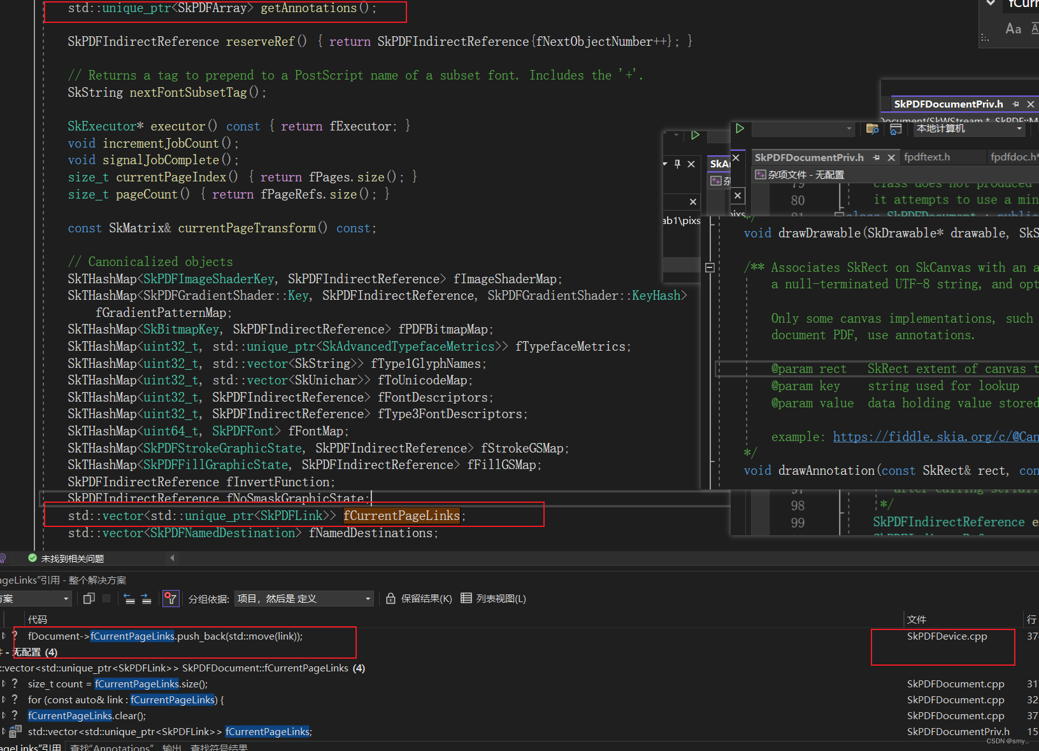This screenshot has height=751, width=1039.
Task: Expand the for const auto& link row
Action: coord(4,699)
